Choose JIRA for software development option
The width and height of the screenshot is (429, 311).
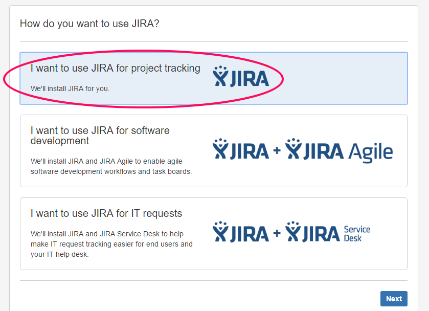pyautogui.click(x=214, y=151)
